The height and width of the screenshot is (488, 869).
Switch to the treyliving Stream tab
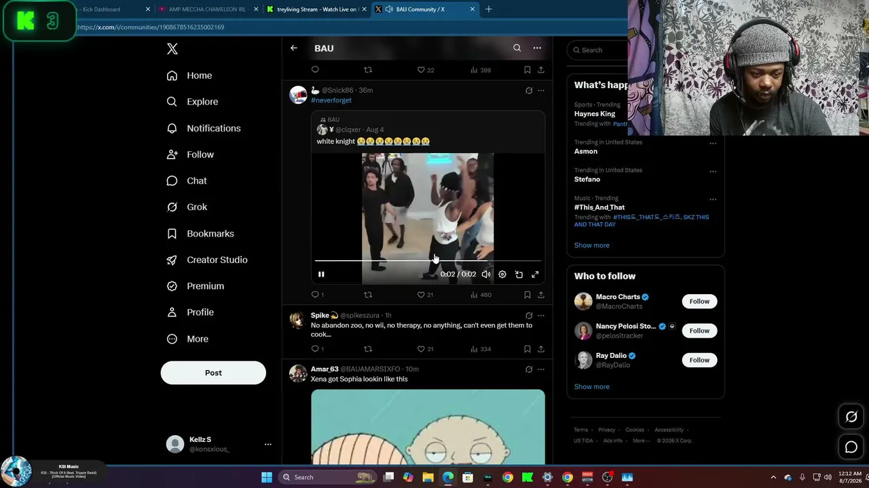pos(316,9)
